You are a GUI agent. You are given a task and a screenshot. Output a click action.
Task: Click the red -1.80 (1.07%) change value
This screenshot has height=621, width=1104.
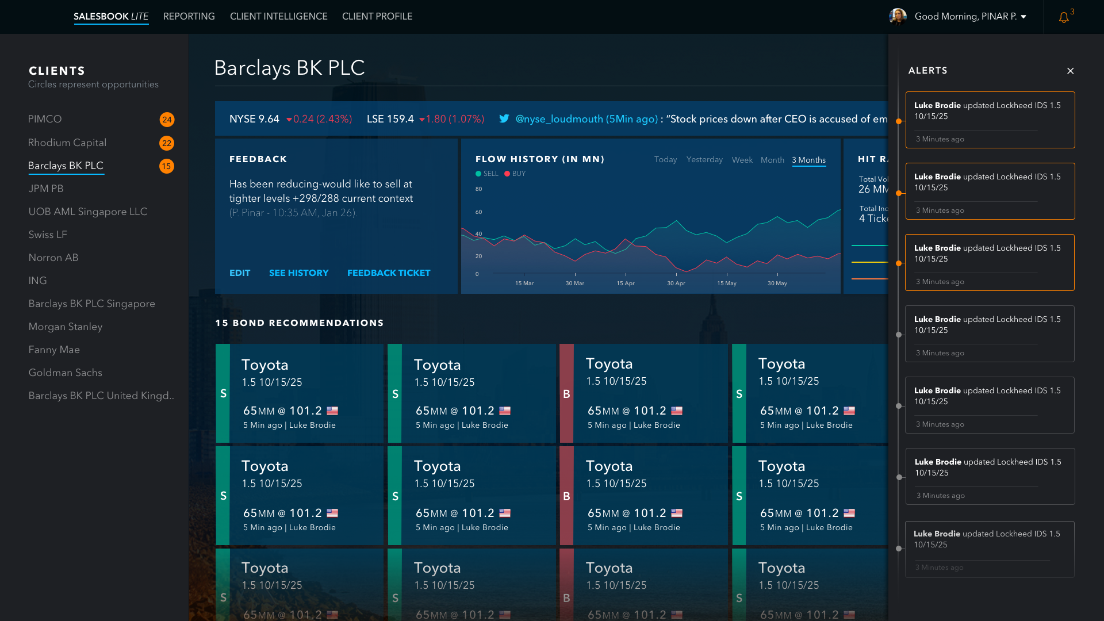pyautogui.click(x=452, y=119)
